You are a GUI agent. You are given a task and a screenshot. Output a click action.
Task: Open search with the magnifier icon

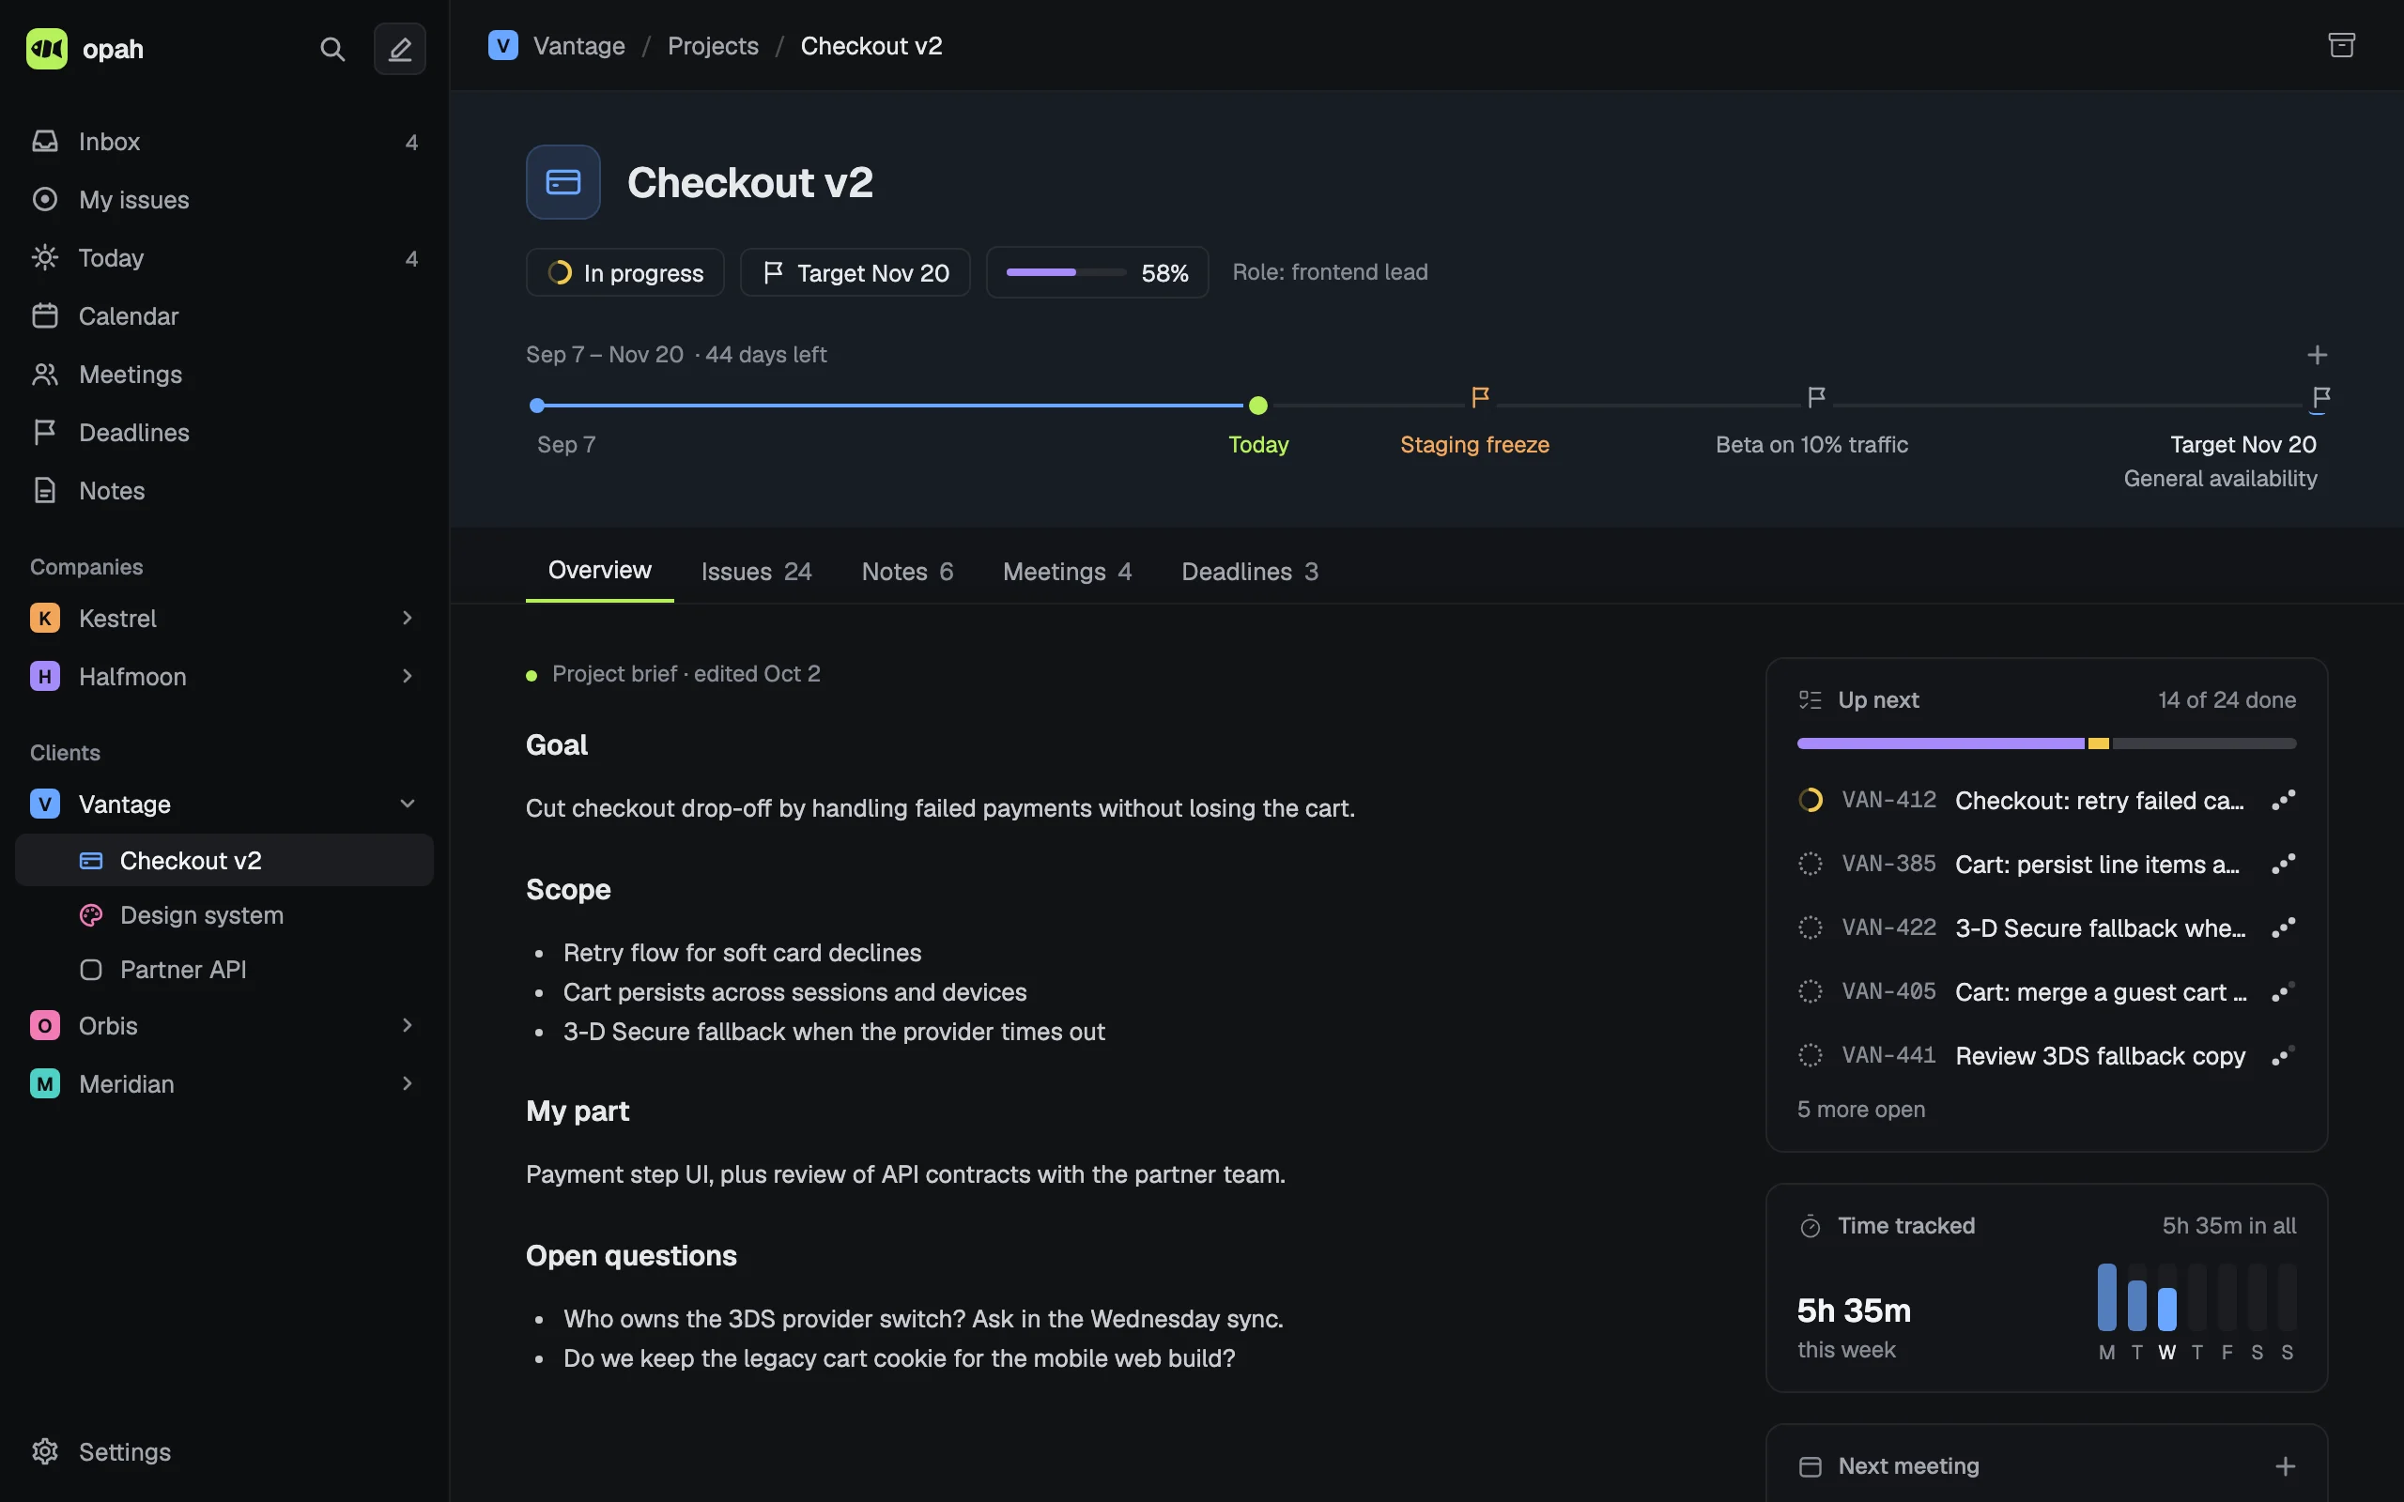click(x=331, y=49)
